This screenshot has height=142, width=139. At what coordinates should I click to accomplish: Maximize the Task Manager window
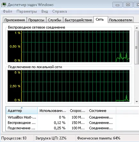click(x=128, y=5)
